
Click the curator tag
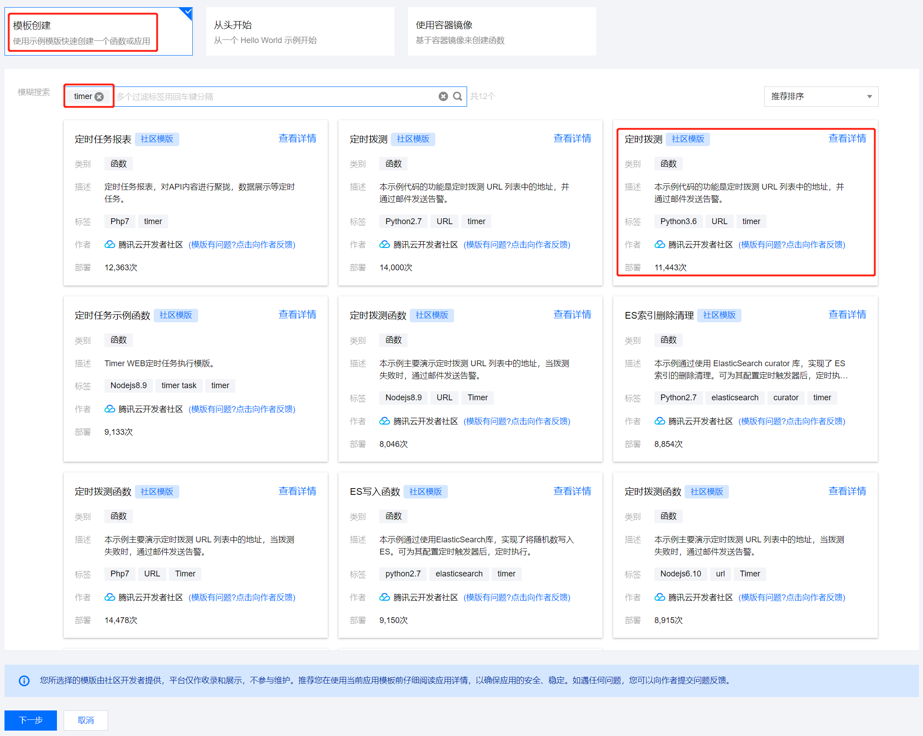pos(786,398)
